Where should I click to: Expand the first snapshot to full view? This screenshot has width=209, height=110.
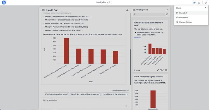(x=158, y=70)
